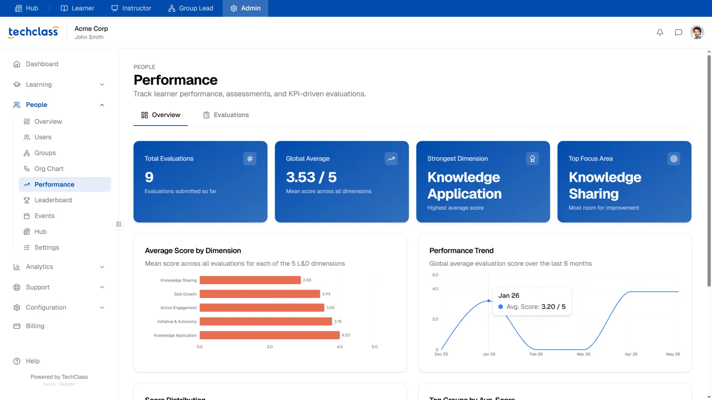Expand the Configuration section chevron

click(x=102, y=307)
